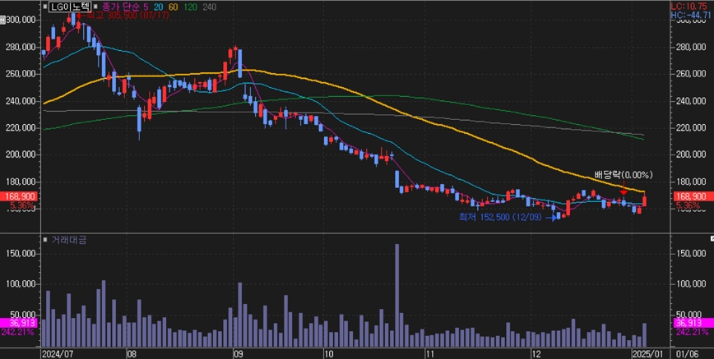Viewport: 714px width, 359px height.
Task: Click the 배당락(0.00%) annotation text
Action: (624, 175)
